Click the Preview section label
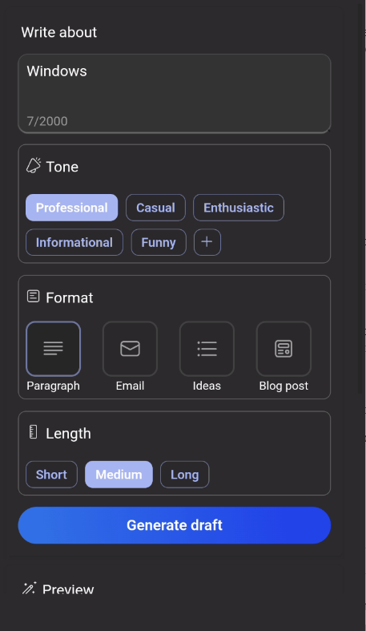The width and height of the screenshot is (366, 631). pyautogui.click(x=68, y=590)
